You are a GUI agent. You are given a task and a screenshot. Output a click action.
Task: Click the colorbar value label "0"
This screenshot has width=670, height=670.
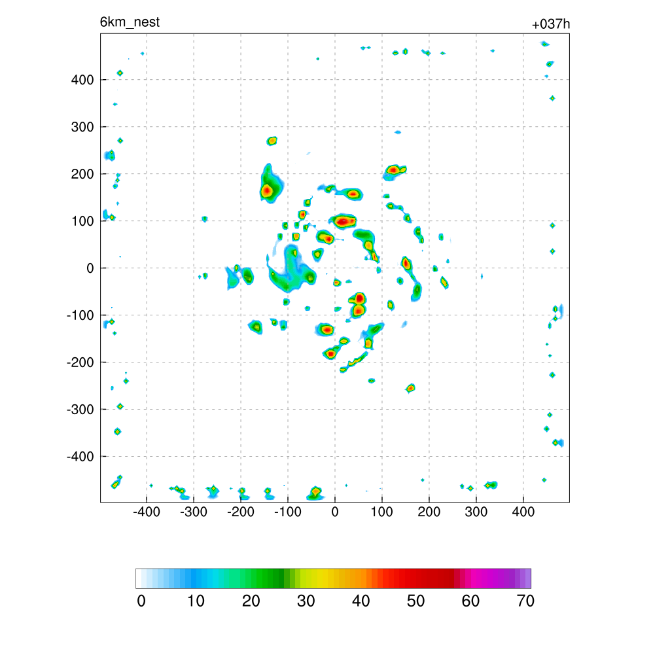141,601
